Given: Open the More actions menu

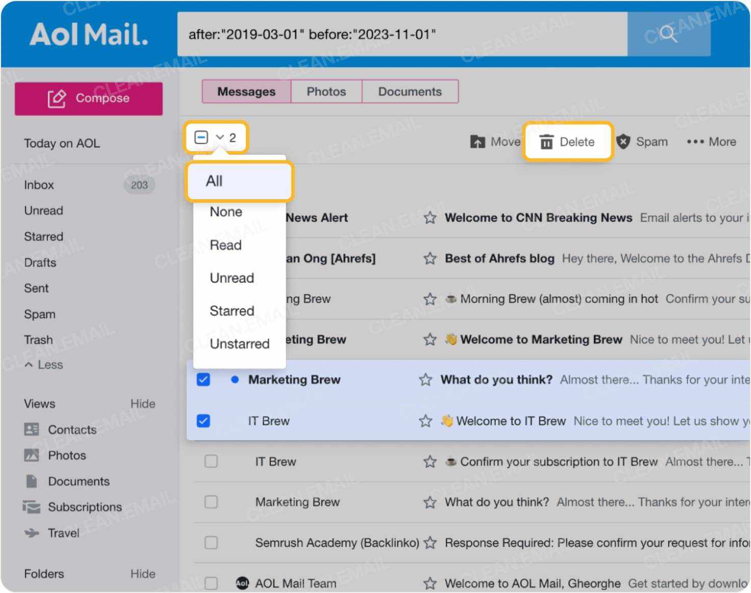Looking at the screenshot, I should click(x=711, y=142).
